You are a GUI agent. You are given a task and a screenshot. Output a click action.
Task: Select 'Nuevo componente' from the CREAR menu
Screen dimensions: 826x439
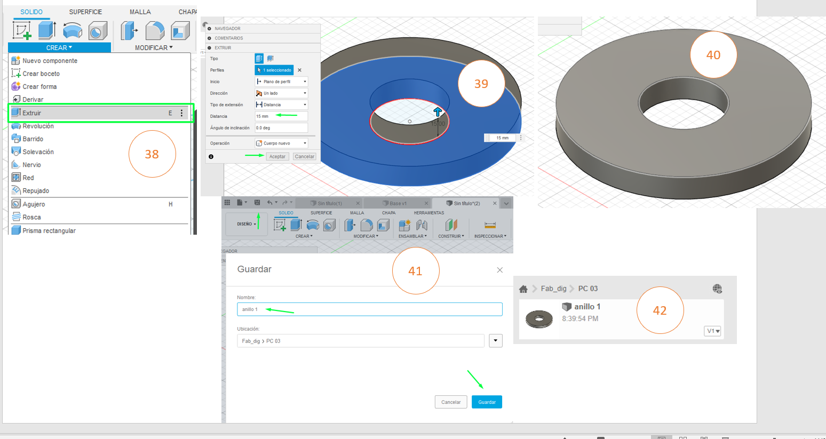(x=50, y=61)
